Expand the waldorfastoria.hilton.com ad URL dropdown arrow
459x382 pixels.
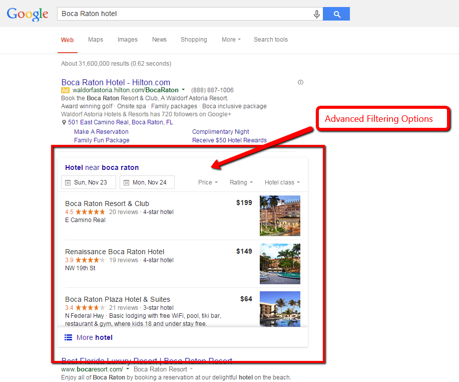(x=183, y=90)
